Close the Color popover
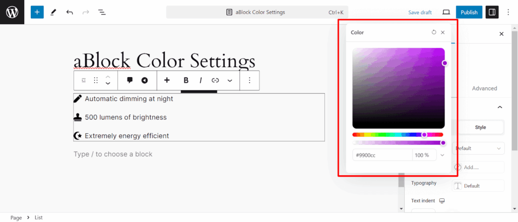The height and width of the screenshot is (222, 518). pyautogui.click(x=443, y=32)
